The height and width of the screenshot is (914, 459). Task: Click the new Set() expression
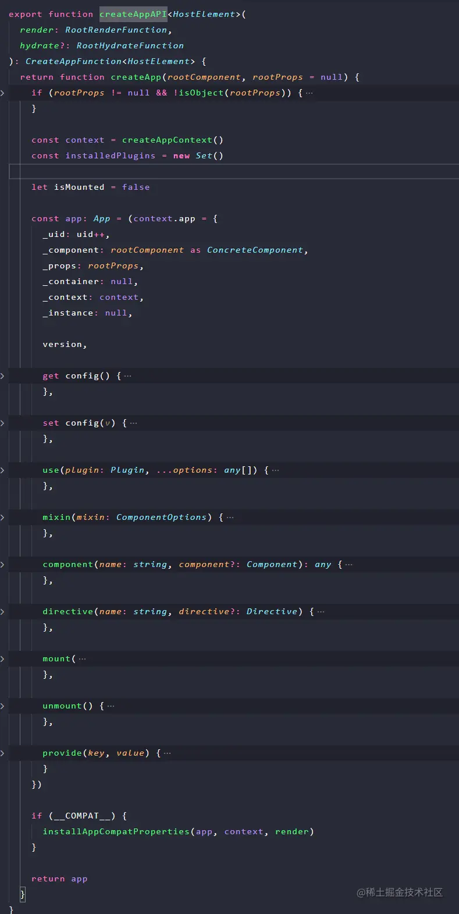click(x=198, y=155)
